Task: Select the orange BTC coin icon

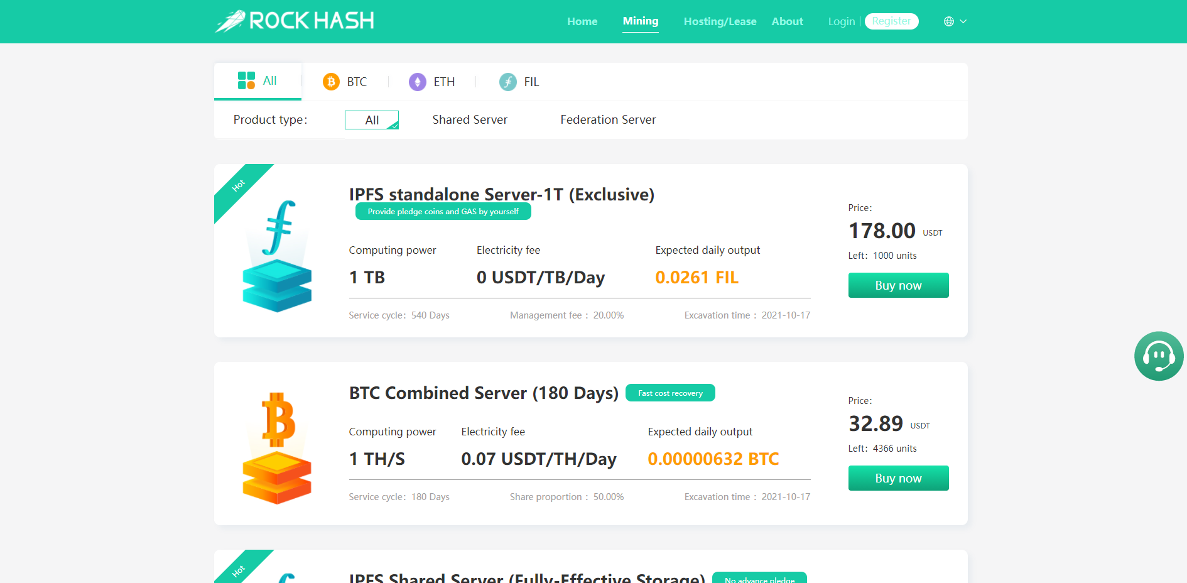Action: tap(331, 82)
